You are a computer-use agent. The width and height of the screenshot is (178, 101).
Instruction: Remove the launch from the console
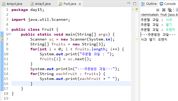pyautogui.click(x=164, y=10)
